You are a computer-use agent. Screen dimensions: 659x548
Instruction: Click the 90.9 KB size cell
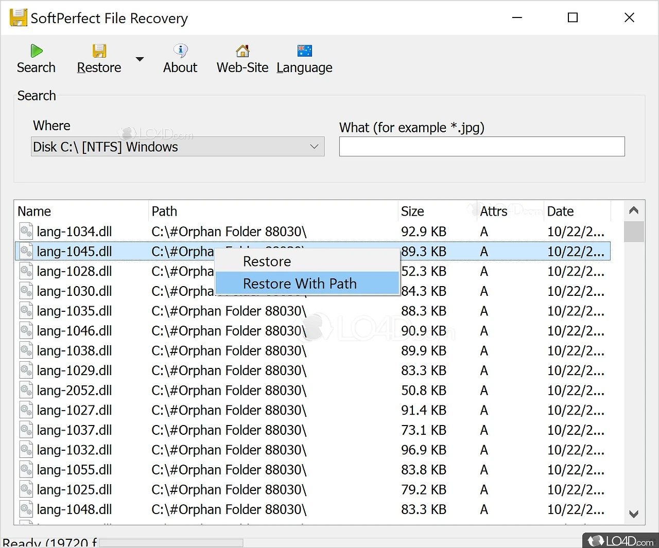[424, 331]
